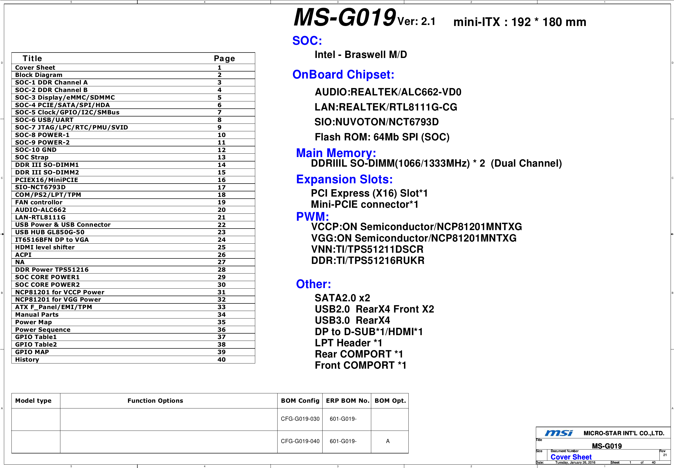Screen dimensions: 674x468
Task: Click the OnBoard Chipset: heading
Action: point(343,74)
